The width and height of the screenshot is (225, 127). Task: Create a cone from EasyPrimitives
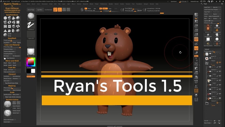(13, 18)
